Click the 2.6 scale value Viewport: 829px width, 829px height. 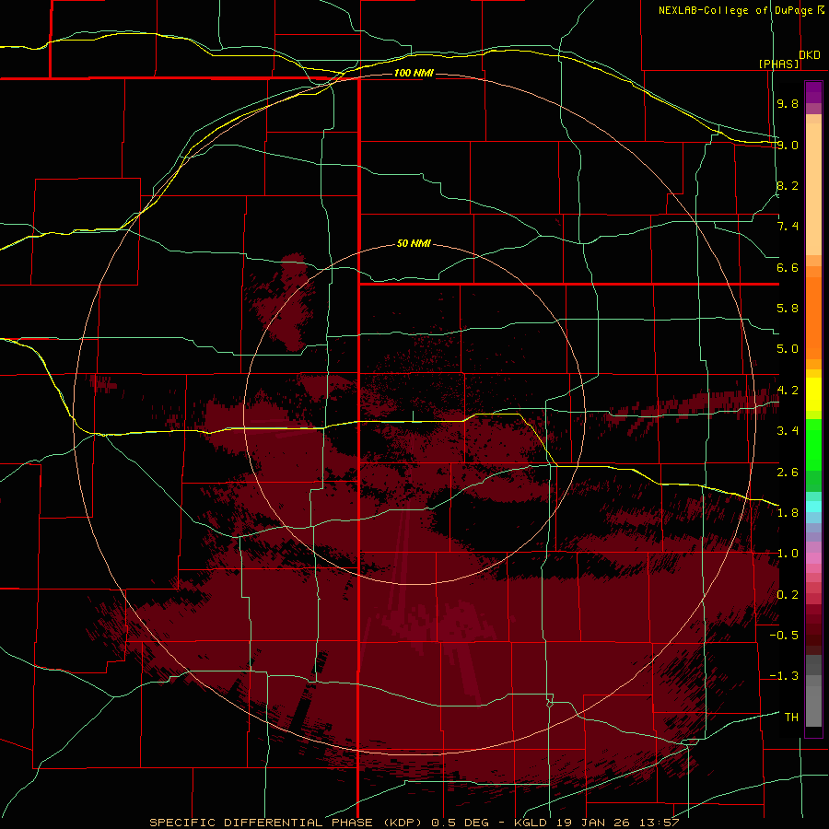[788, 472]
